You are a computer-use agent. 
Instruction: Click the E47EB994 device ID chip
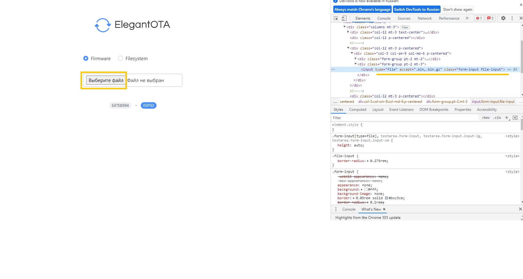tap(120, 106)
